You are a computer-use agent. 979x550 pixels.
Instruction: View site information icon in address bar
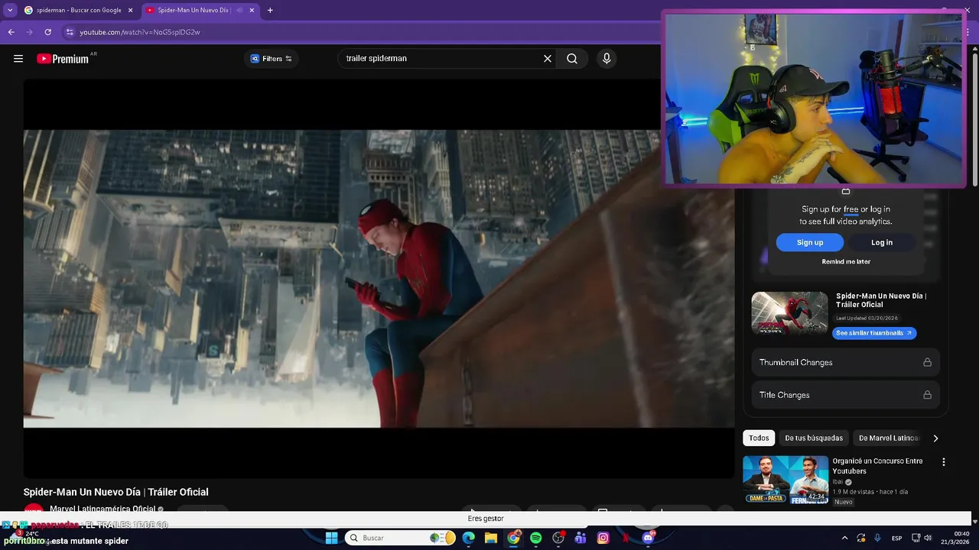[70, 32]
